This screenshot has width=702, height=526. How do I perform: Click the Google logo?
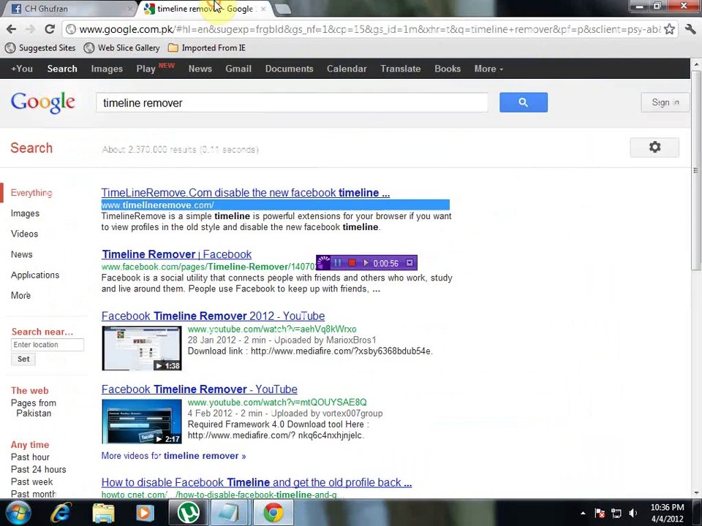pos(43,102)
